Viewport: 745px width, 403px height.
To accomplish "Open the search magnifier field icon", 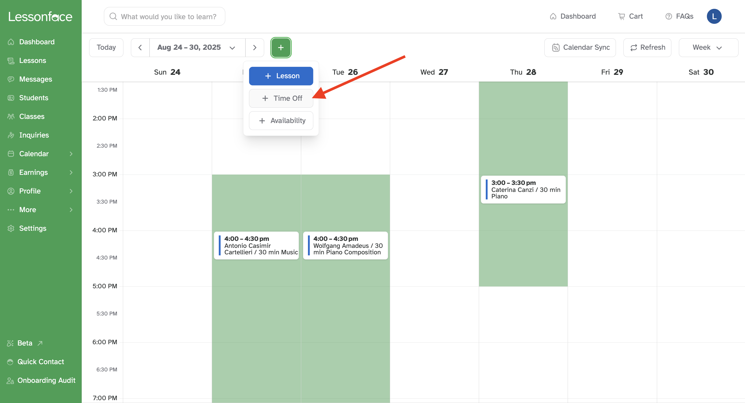I will [113, 17].
